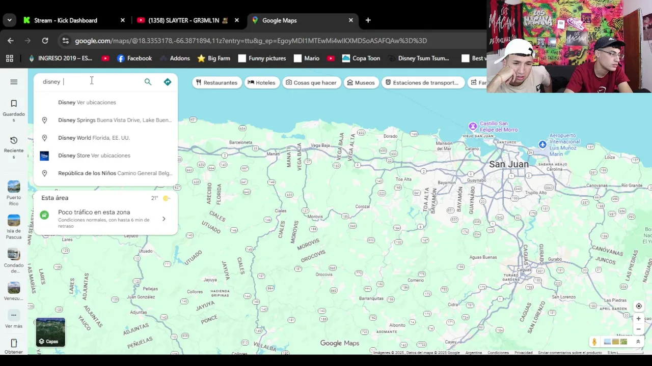The width and height of the screenshot is (652, 366).
Task: Open the Copa Toon bookmark
Action: (x=361, y=58)
